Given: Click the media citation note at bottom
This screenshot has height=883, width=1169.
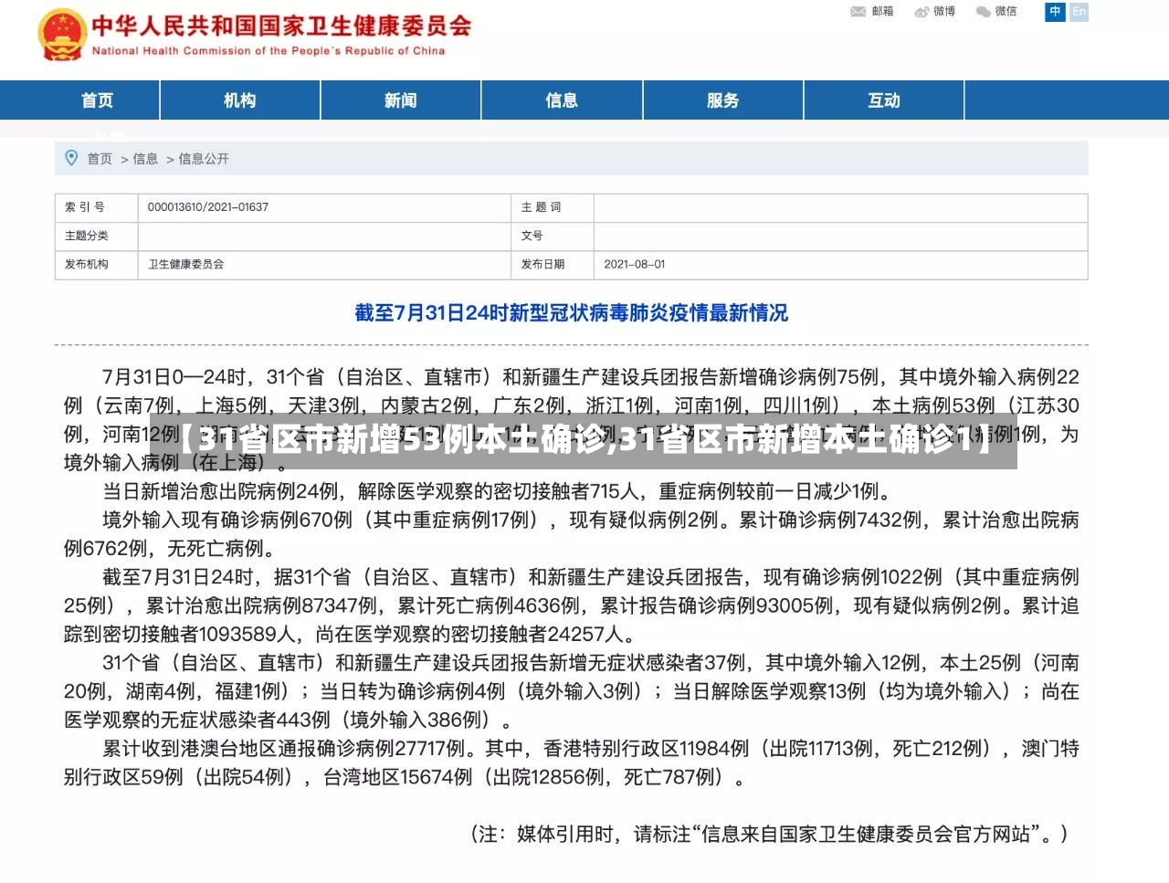Looking at the screenshot, I should 769,834.
